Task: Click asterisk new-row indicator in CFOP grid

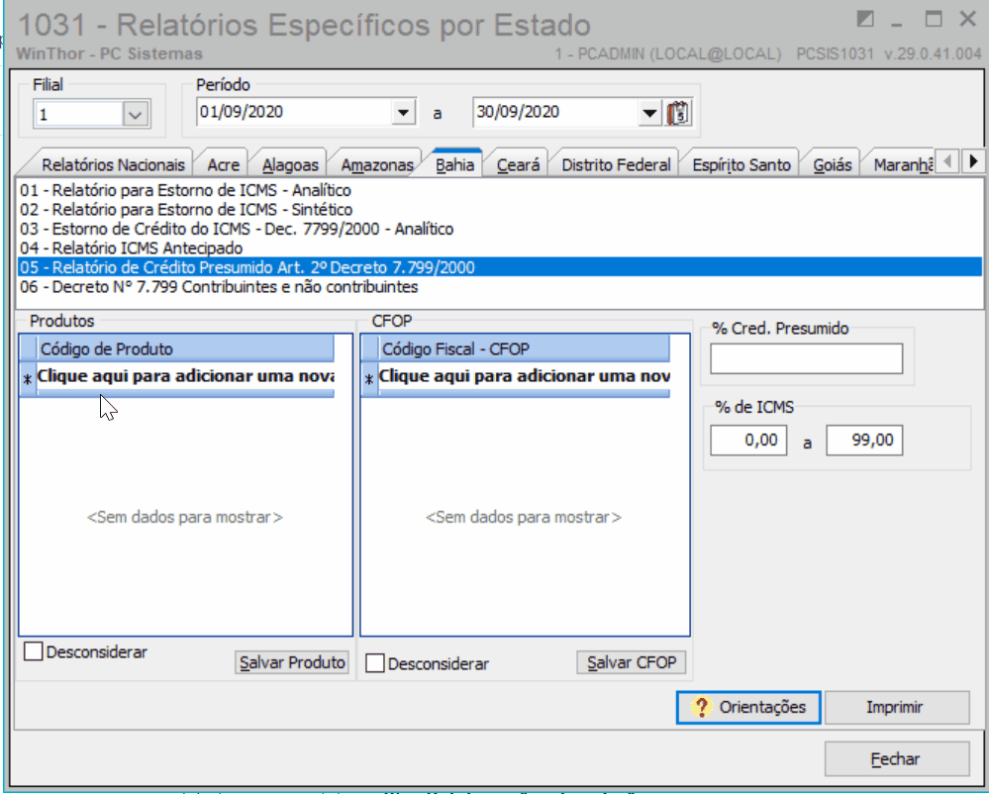Action: pos(369,379)
